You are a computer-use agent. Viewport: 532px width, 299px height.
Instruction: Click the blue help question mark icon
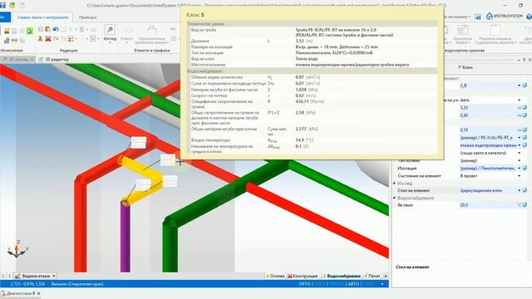(529, 17)
